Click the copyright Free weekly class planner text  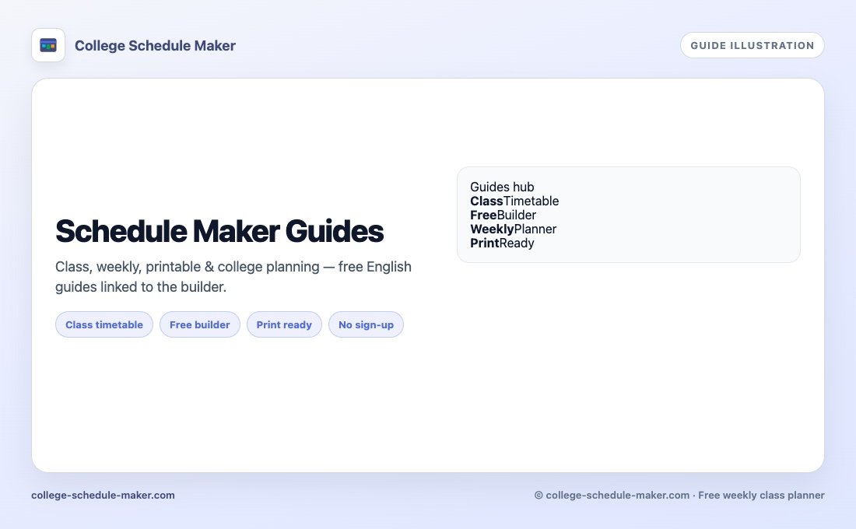point(679,495)
